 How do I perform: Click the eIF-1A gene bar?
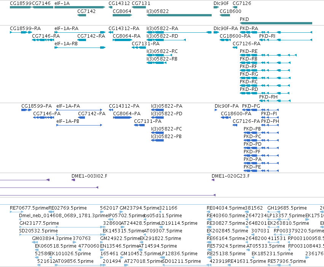[80, 7]
